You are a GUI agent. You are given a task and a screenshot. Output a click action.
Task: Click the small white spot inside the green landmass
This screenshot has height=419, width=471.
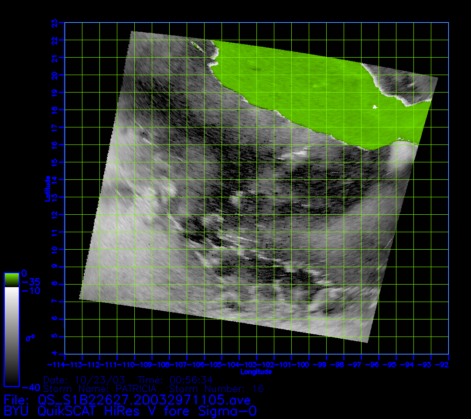click(x=374, y=106)
